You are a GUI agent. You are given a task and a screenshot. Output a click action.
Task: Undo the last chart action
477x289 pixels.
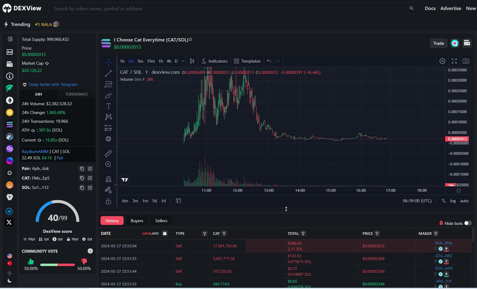pyautogui.click(x=269, y=61)
